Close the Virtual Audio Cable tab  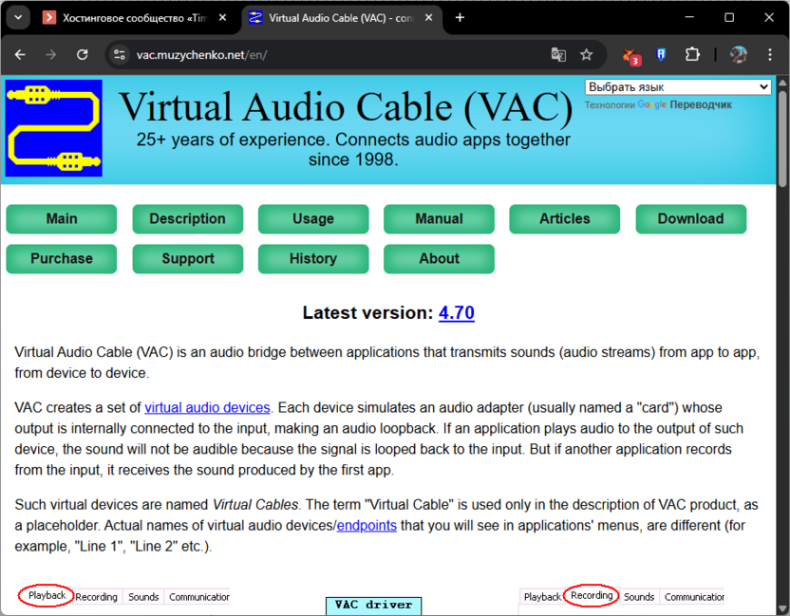click(428, 18)
